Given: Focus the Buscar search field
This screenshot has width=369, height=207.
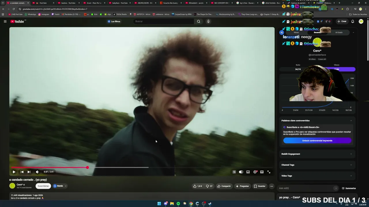Looking at the screenshot, I should (164, 21).
